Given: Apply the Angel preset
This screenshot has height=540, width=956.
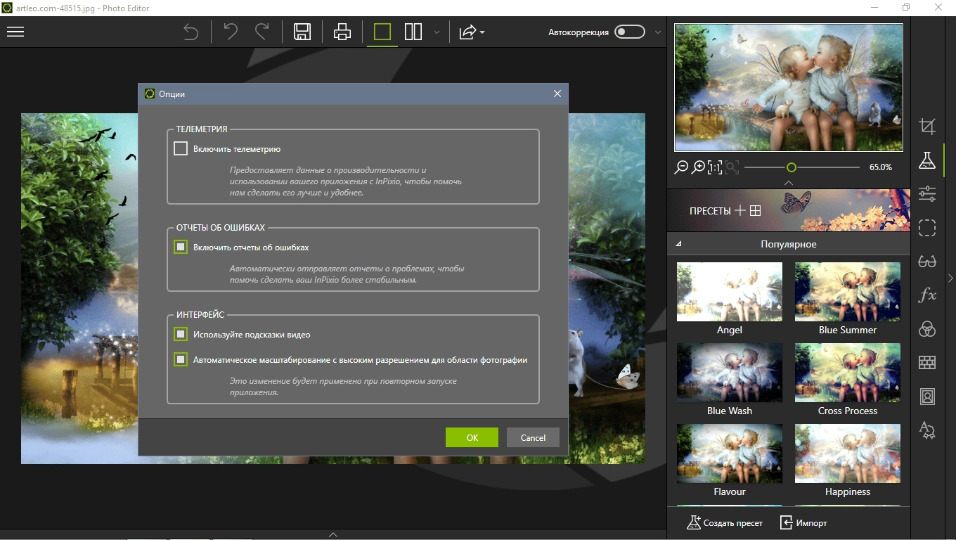Looking at the screenshot, I should 730,292.
